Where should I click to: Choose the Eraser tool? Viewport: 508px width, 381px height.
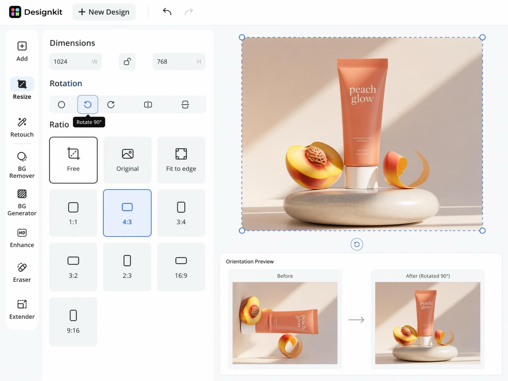[22, 273]
